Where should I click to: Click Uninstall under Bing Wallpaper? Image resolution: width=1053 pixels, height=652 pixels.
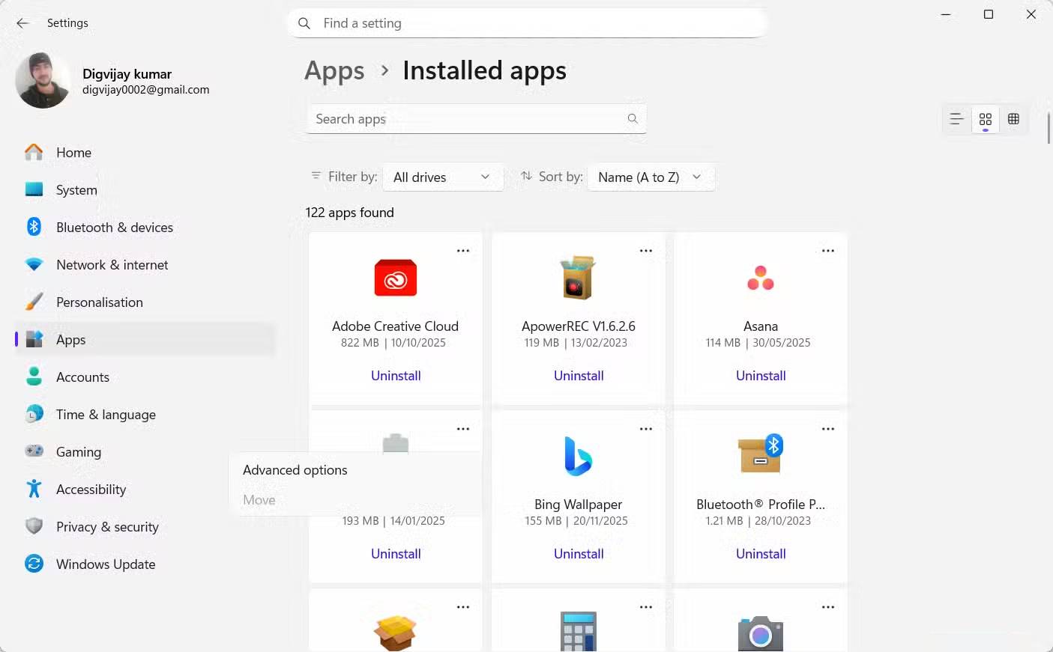click(578, 553)
